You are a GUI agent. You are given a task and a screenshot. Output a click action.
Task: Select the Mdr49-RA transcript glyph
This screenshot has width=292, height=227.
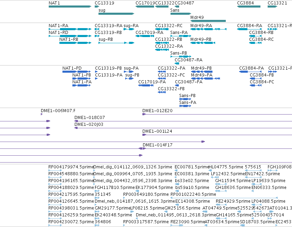tap(208, 29)
